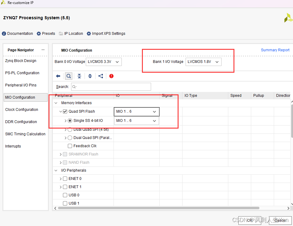Click the expand all toolbar icon
The image size is (293, 226).
[x=90, y=76]
